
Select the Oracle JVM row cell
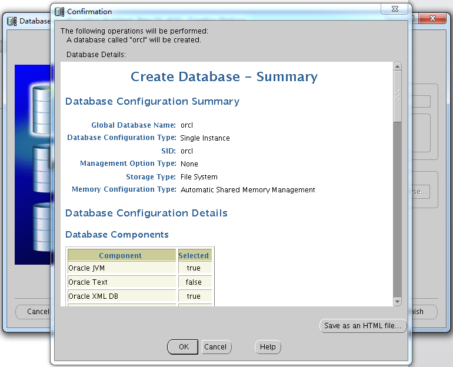tap(122, 268)
